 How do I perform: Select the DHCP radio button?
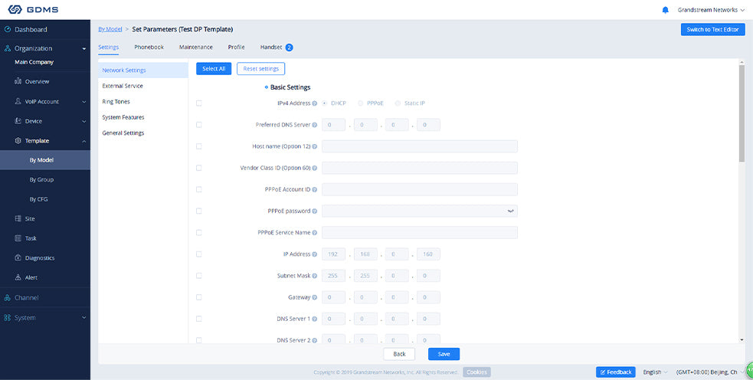point(325,103)
